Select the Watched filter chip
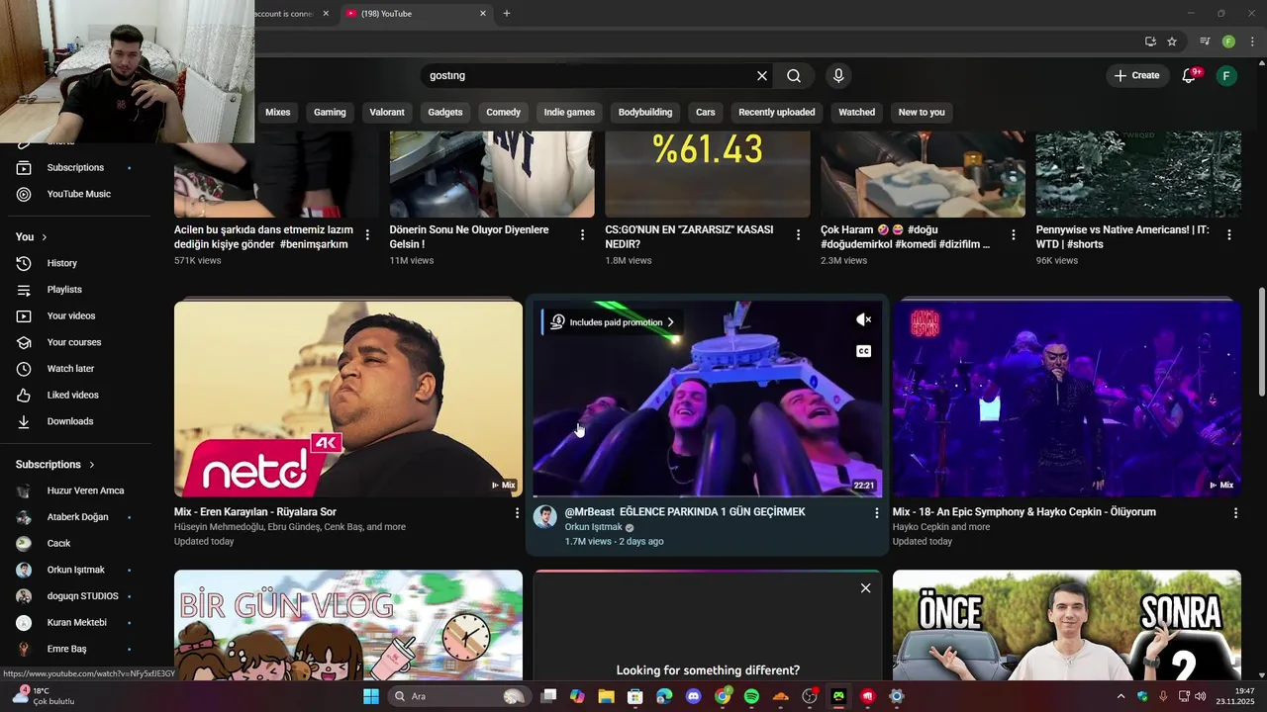 (857, 112)
